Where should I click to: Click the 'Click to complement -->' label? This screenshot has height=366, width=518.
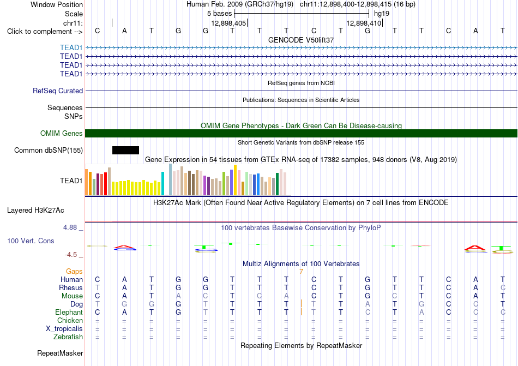(45, 32)
